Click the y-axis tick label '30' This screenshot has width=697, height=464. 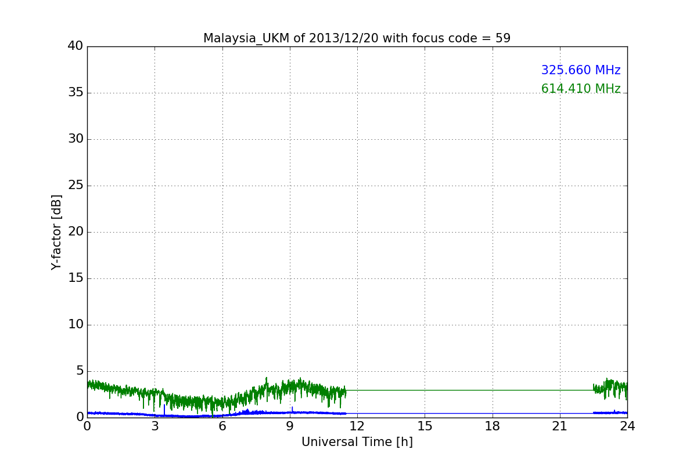coord(76,139)
